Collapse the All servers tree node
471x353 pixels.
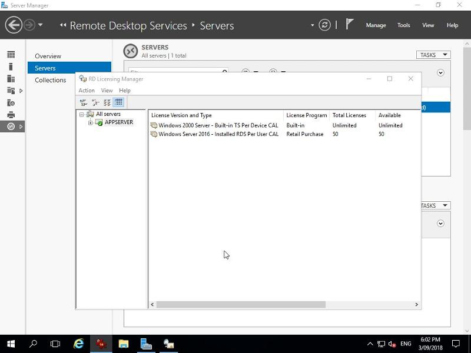click(81, 114)
